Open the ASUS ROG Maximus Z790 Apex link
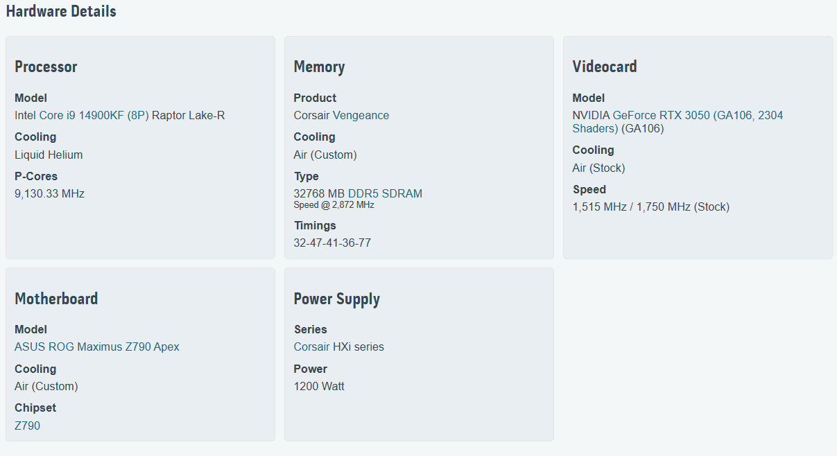 (x=97, y=347)
